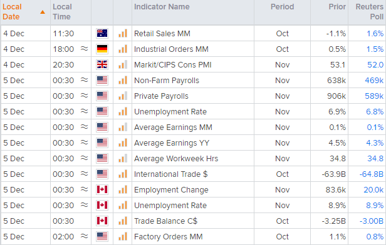Click importance bars icon for Trade Balance C$

pyautogui.click(x=123, y=221)
